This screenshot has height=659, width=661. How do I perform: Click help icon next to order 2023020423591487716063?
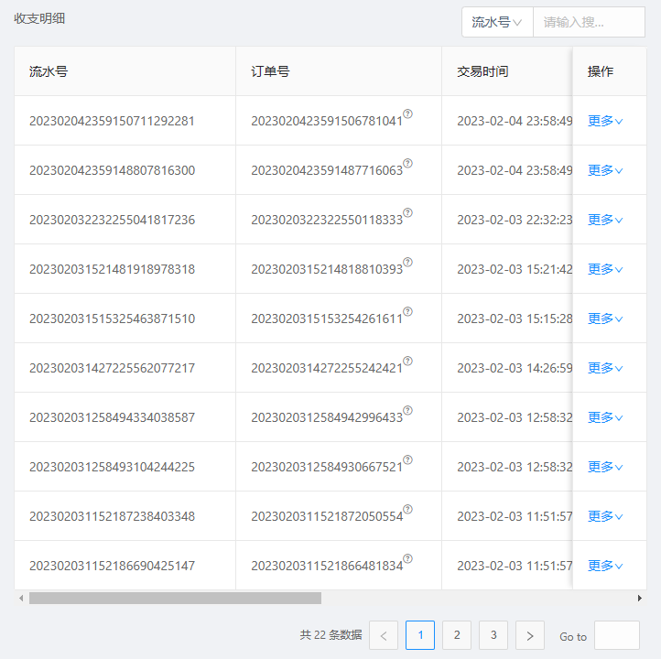[407, 163]
